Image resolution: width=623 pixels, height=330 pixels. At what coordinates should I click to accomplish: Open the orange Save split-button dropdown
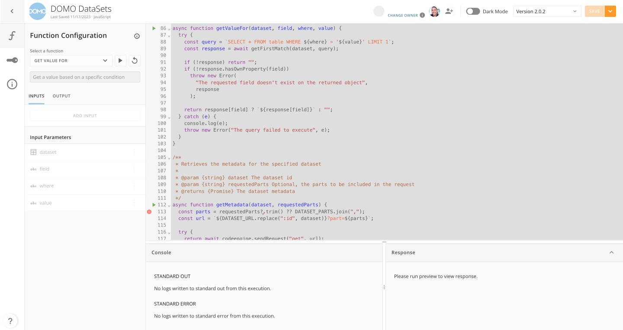click(x=610, y=11)
